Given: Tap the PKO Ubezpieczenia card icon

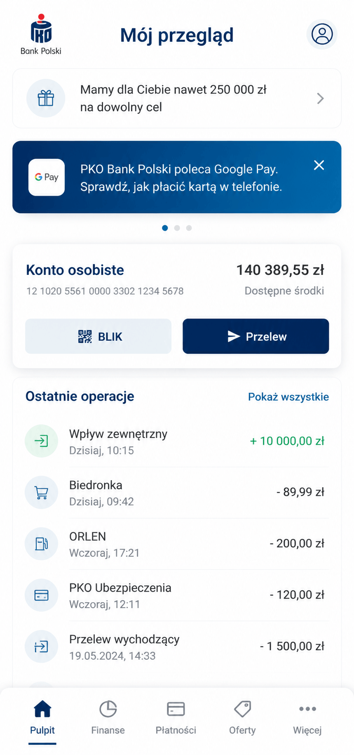Looking at the screenshot, I should coord(41,595).
